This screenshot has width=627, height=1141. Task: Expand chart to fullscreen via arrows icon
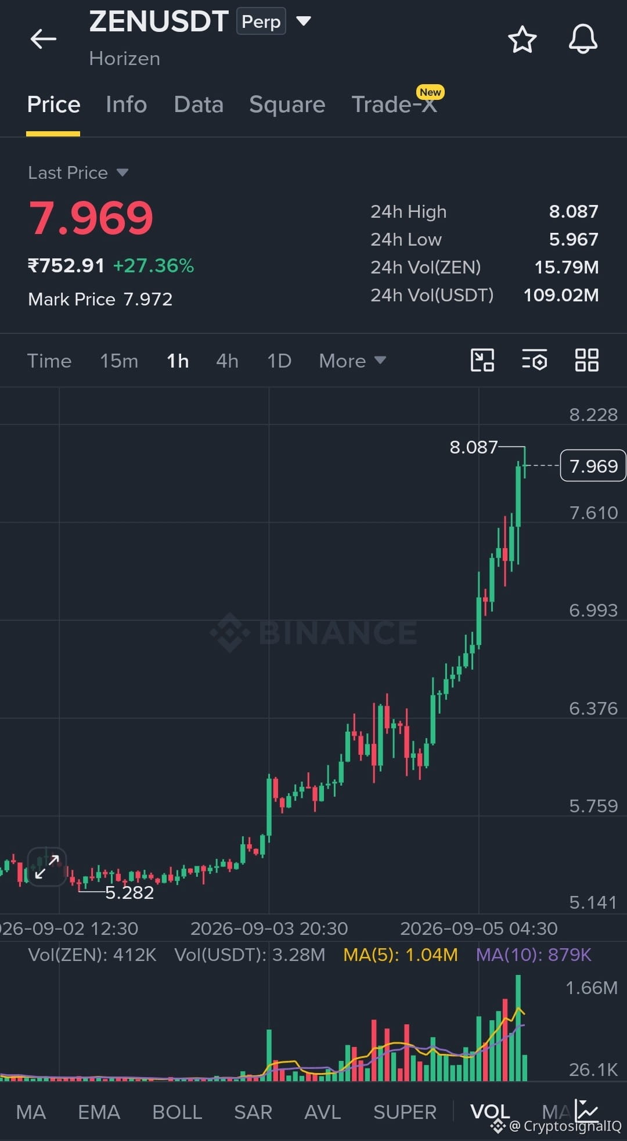coord(47,866)
